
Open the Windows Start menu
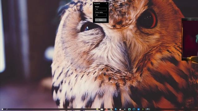click(x=2, y=109)
